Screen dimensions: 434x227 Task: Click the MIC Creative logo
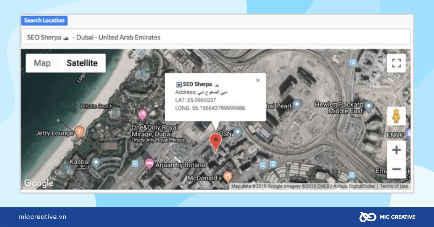pos(387,217)
